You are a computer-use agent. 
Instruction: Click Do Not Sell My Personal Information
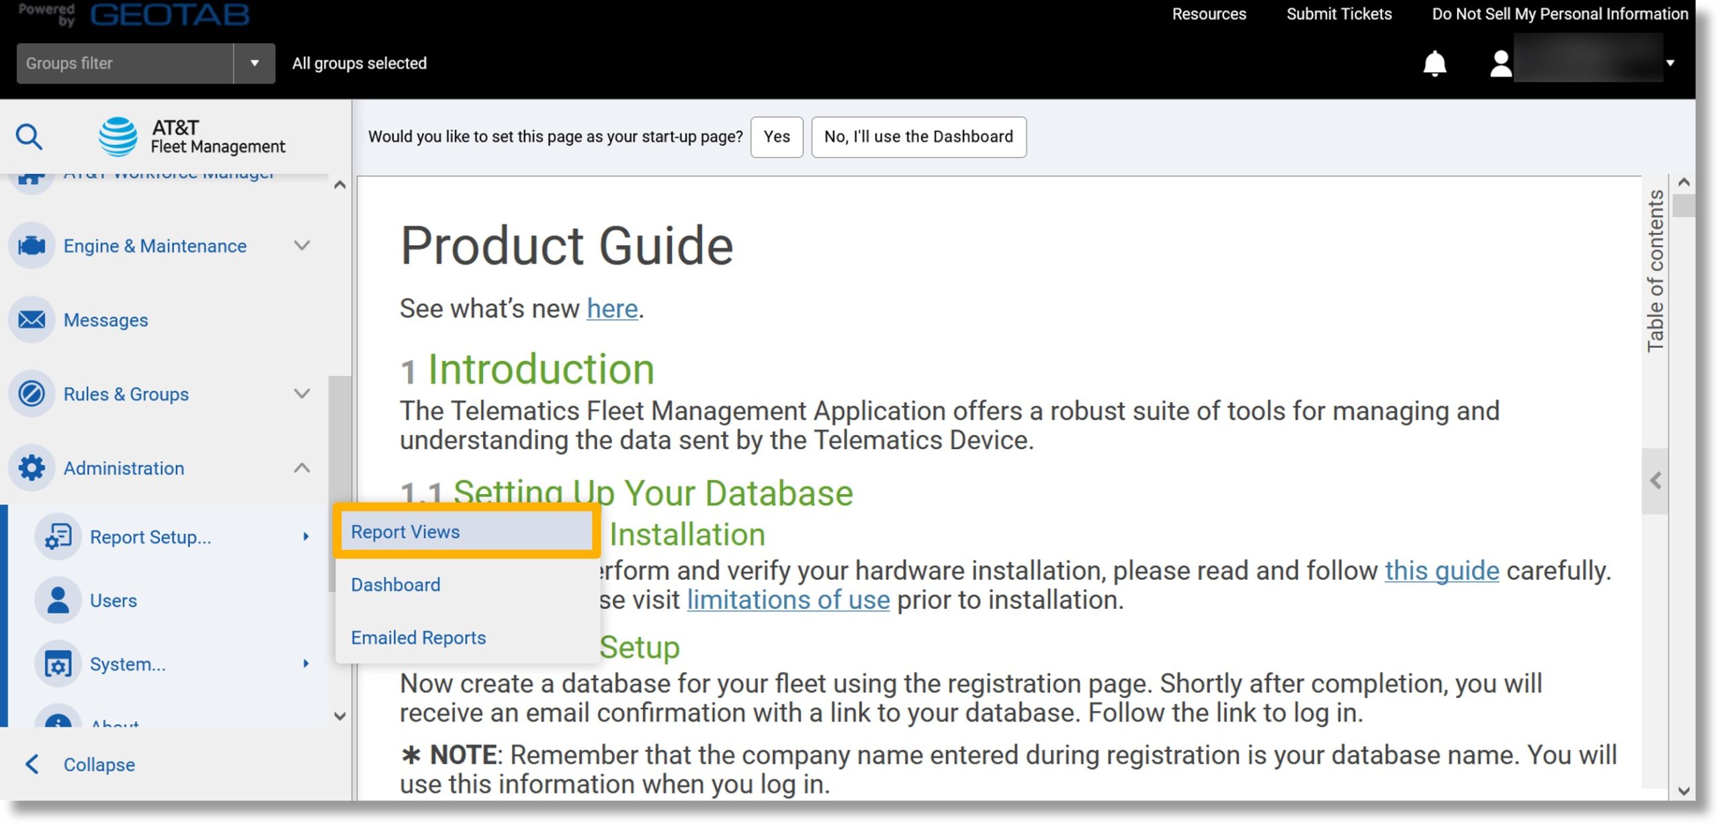coord(1559,14)
